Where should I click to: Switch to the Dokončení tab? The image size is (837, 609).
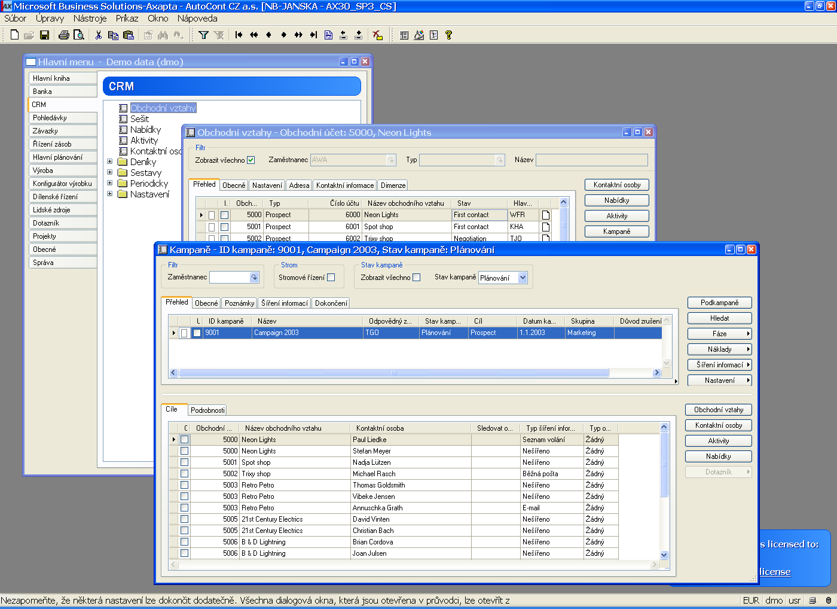(331, 303)
